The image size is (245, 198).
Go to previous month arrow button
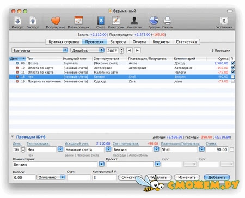(x=129, y=50)
